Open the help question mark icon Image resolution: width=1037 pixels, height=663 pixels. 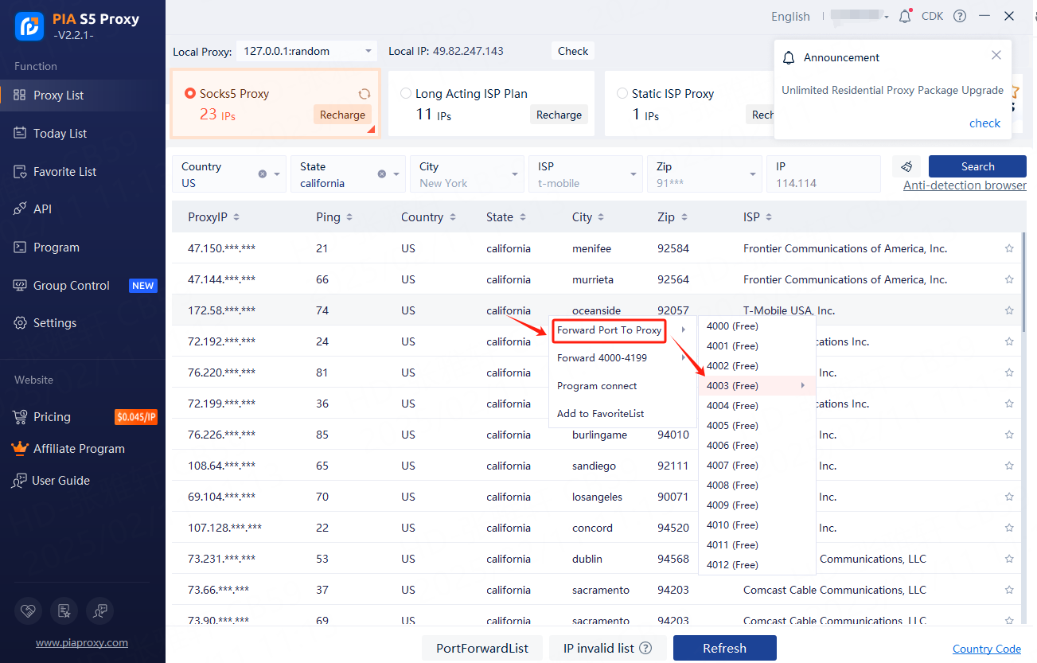(x=960, y=16)
